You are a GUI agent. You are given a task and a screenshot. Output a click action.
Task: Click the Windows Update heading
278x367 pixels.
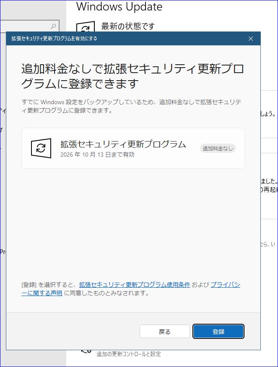pyautogui.click(x=119, y=7)
